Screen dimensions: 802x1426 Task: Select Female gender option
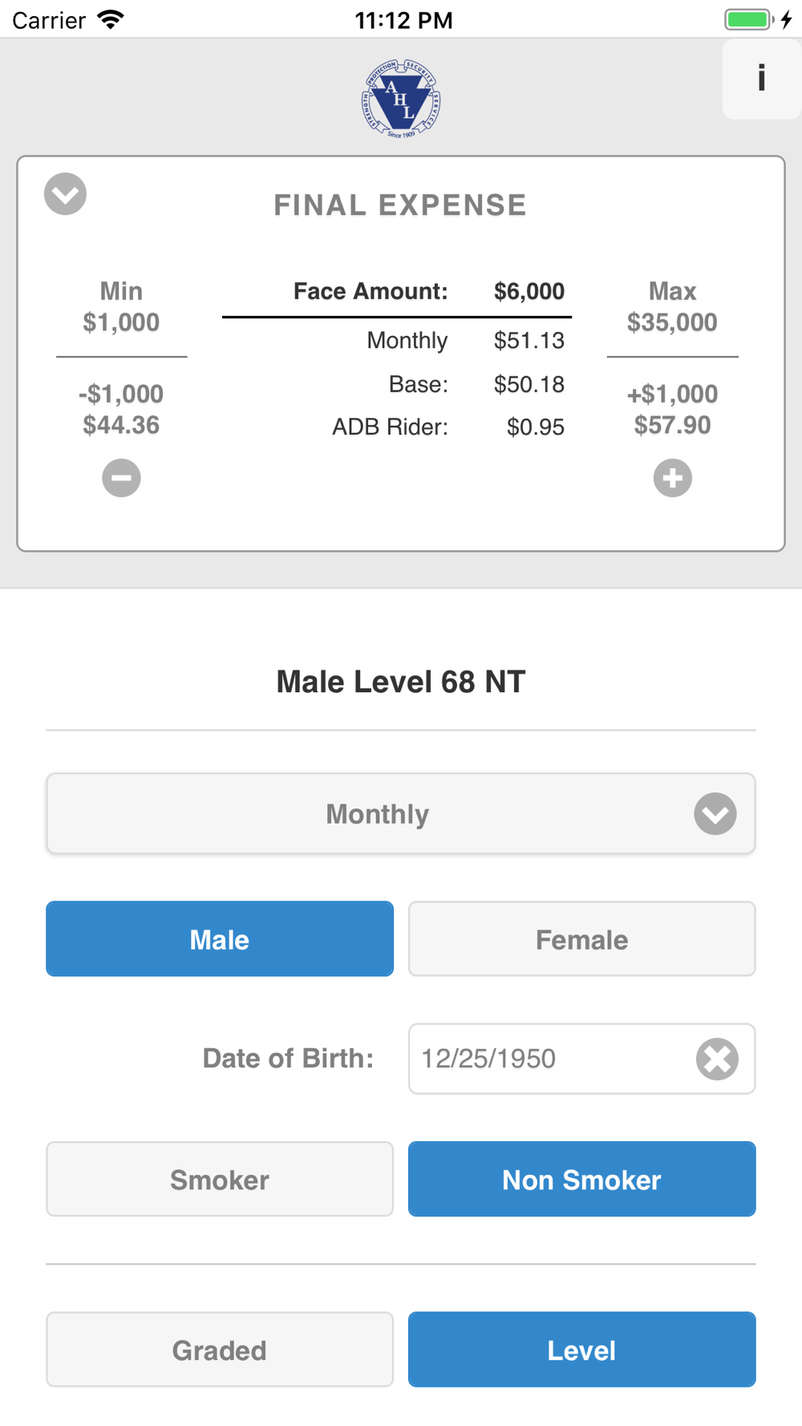pyautogui.click(x=581, y=938)
